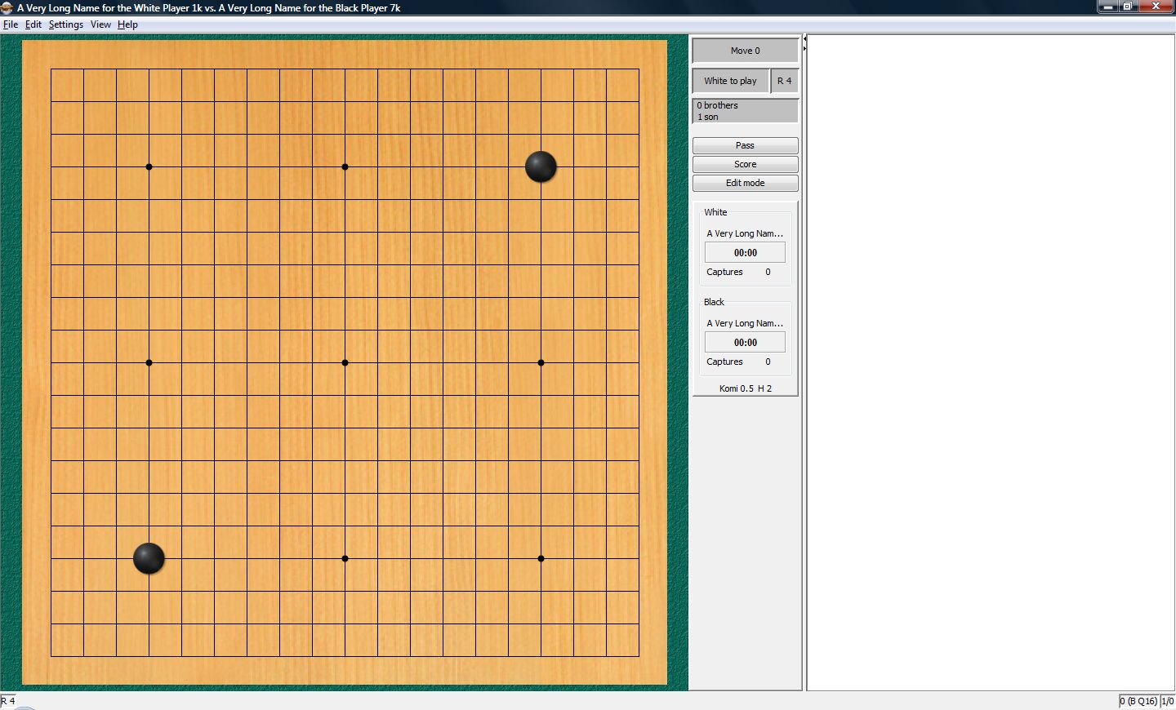Screen dimensions: 1176x710
Task: Click the black stone in the lower-left corner
Action: [149, 558]
